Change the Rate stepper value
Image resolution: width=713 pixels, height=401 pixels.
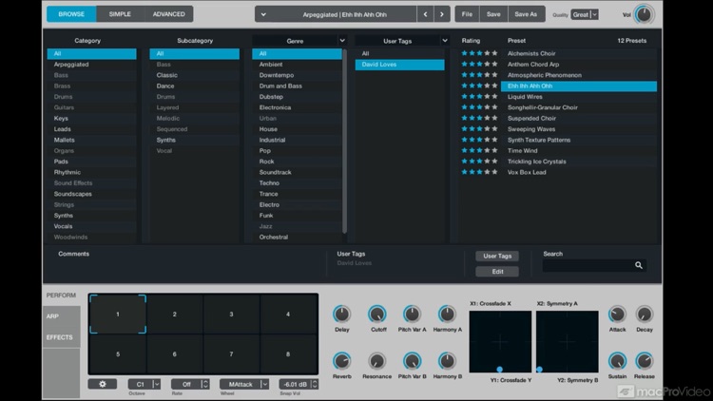(205, 384)
